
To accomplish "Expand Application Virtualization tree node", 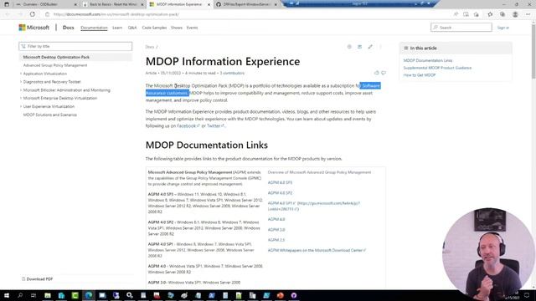I will (x=21, y=74).
